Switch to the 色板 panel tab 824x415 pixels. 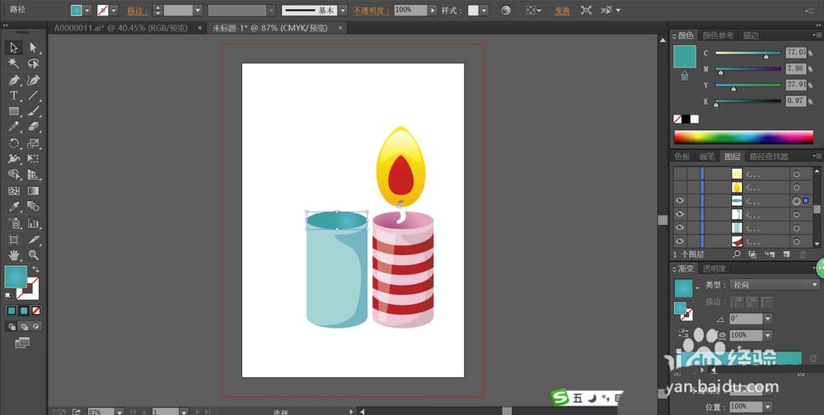point(682,156)
